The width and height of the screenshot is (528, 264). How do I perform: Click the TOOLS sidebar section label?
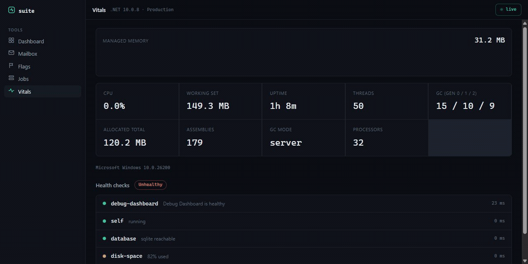tap(15, 30)
